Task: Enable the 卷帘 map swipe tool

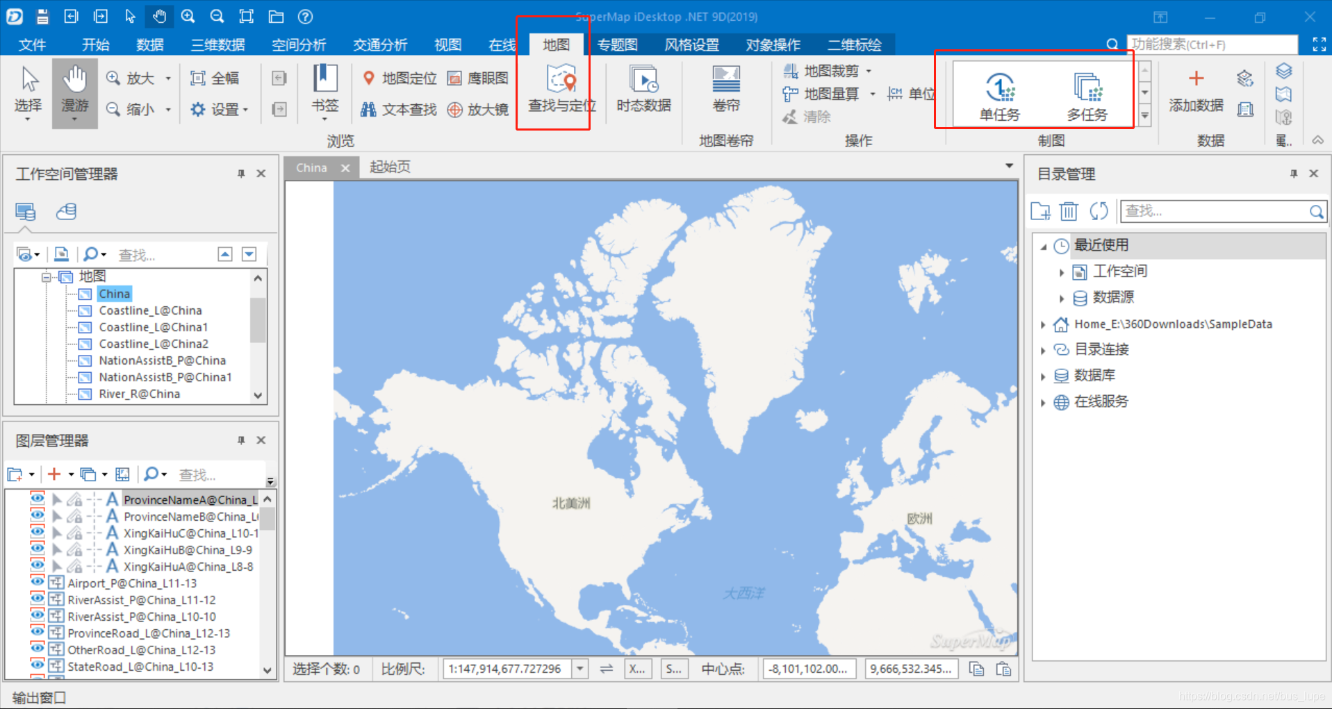Action: (x=726, y=89)
